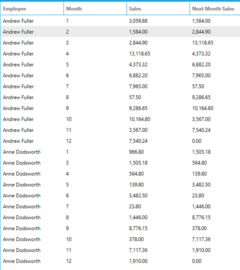This screenshot has width=240, height=270.
Task: Click the Sales cell showing 8,776.15
Action: (x=138, y=228)
